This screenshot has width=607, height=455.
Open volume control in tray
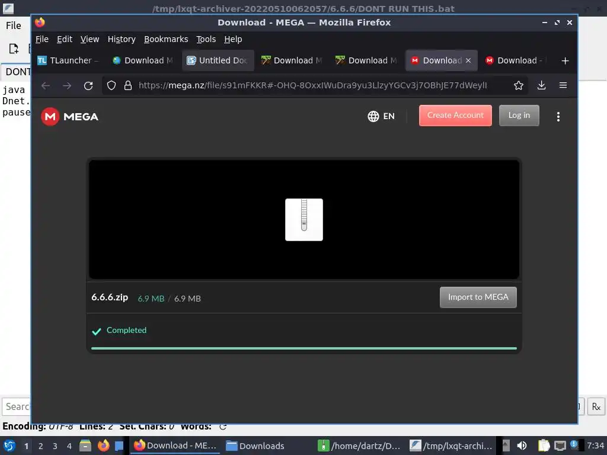pos(522,446)
